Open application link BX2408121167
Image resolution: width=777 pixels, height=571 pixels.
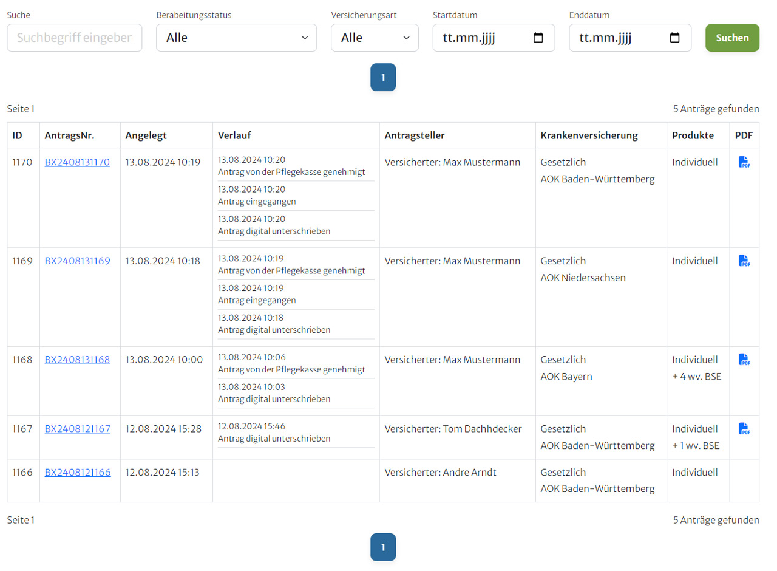pos(77,429)
